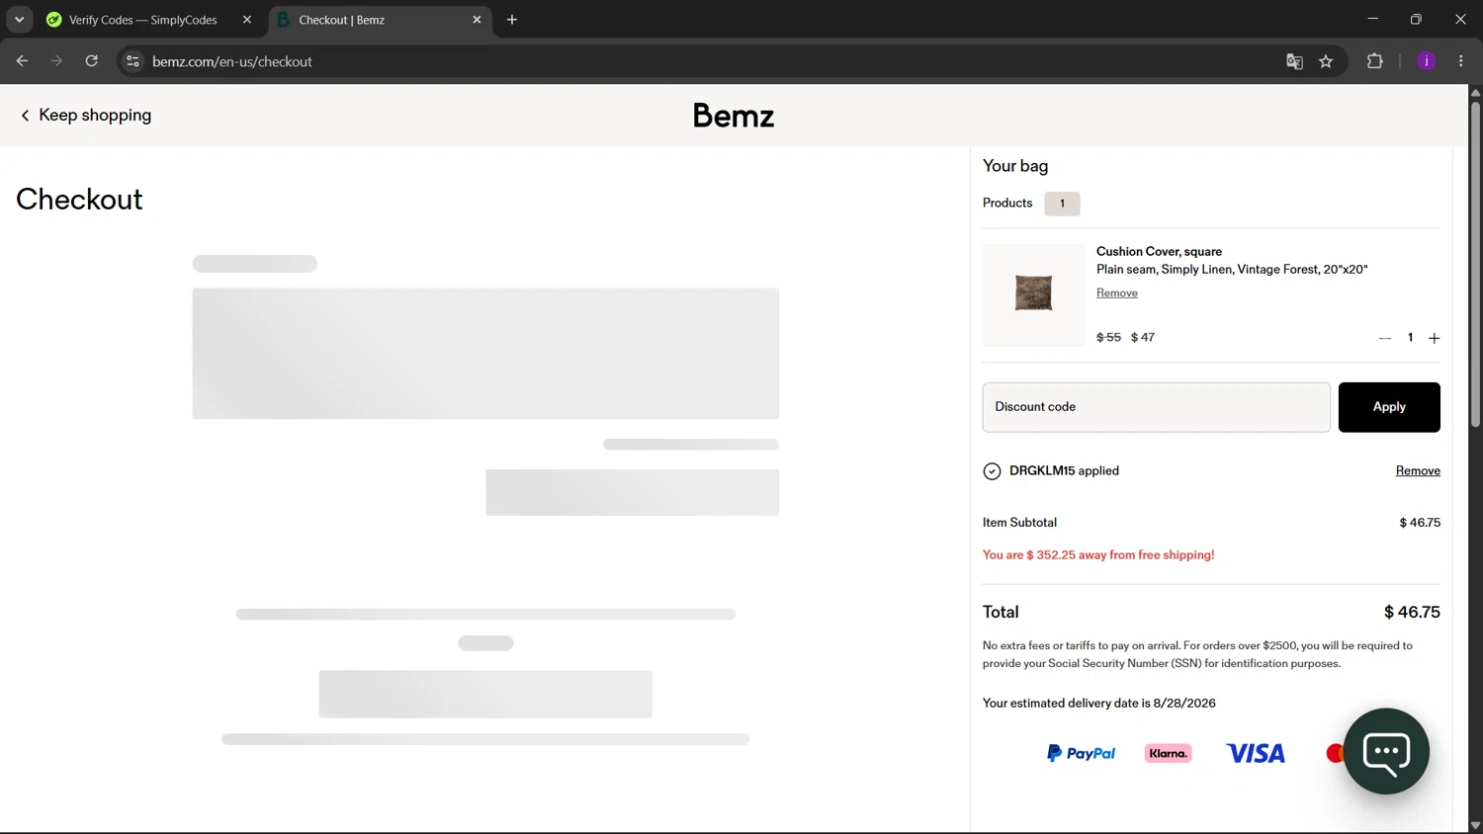Click the total amount $ 46.75
This screenshot has height=834, width=1483.
(x=1412, y=613)
